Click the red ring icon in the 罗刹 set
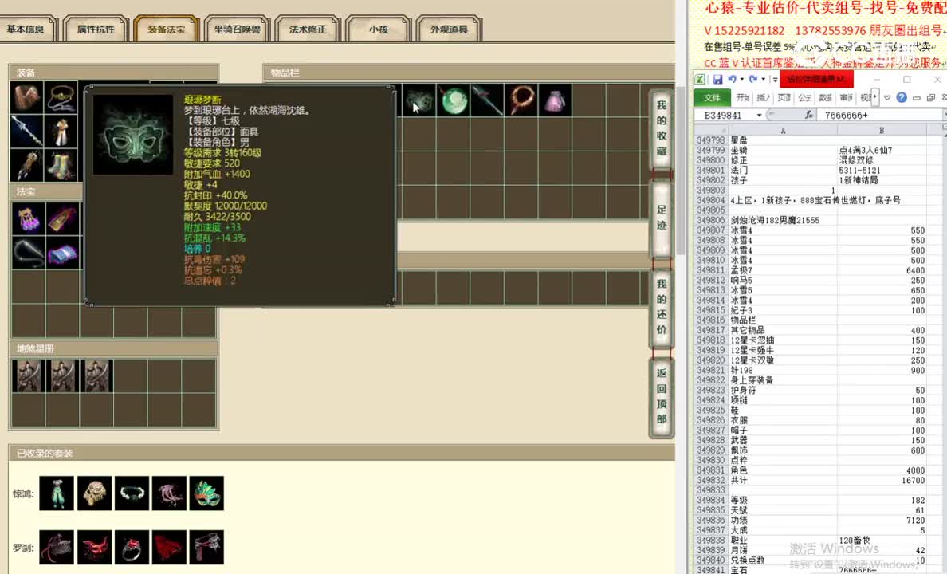The width and height of the screenshot is (947, 574). 131,546
